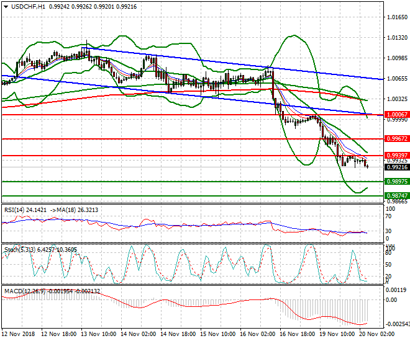
Task: Click the 1.00655 price scale value
Action: (x=397, y=79)
